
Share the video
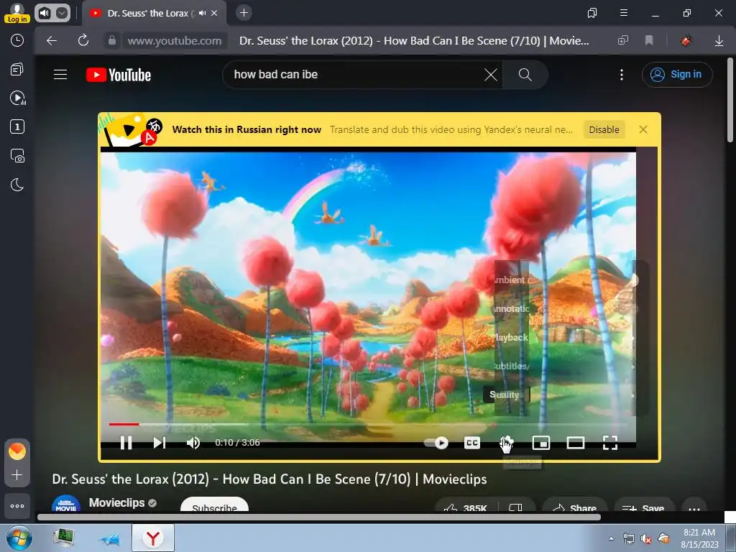pos(574,506)
